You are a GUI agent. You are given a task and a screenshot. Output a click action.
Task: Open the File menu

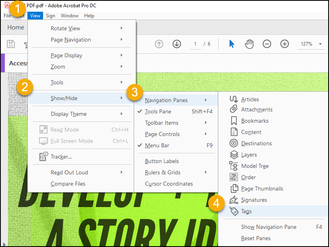[x=7, y=16]
